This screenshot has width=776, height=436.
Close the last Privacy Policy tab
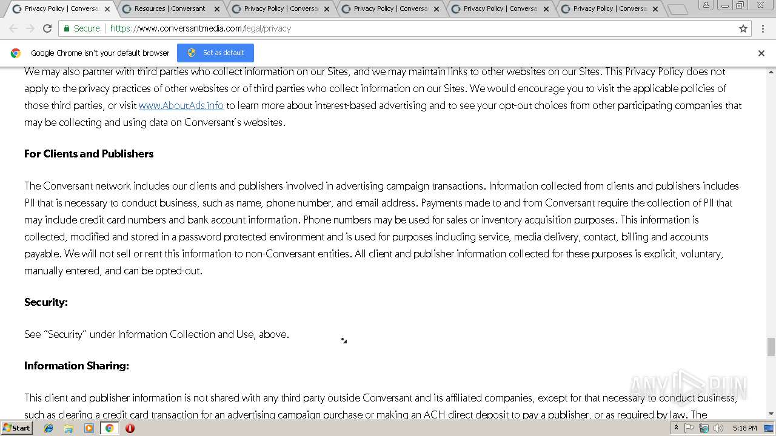tap(655, 9)
